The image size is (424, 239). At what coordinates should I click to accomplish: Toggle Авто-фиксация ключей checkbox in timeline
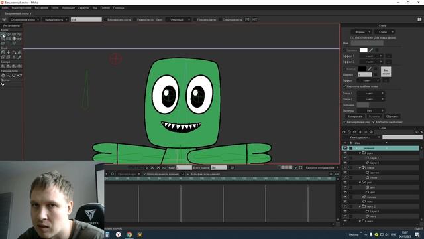click(x=188, y=174)
